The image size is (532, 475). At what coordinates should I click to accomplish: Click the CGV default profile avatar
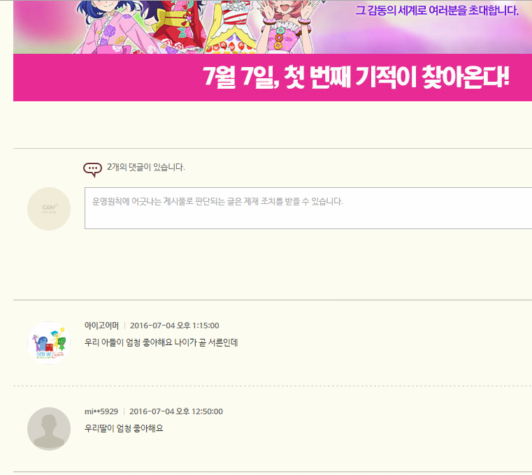click(x=49, y=209)
